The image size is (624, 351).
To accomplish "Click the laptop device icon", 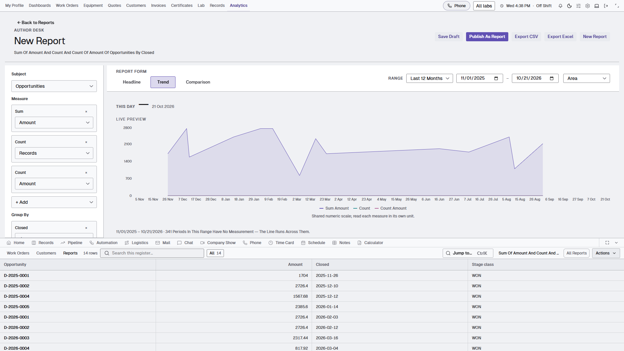I will tap(597, 6).
